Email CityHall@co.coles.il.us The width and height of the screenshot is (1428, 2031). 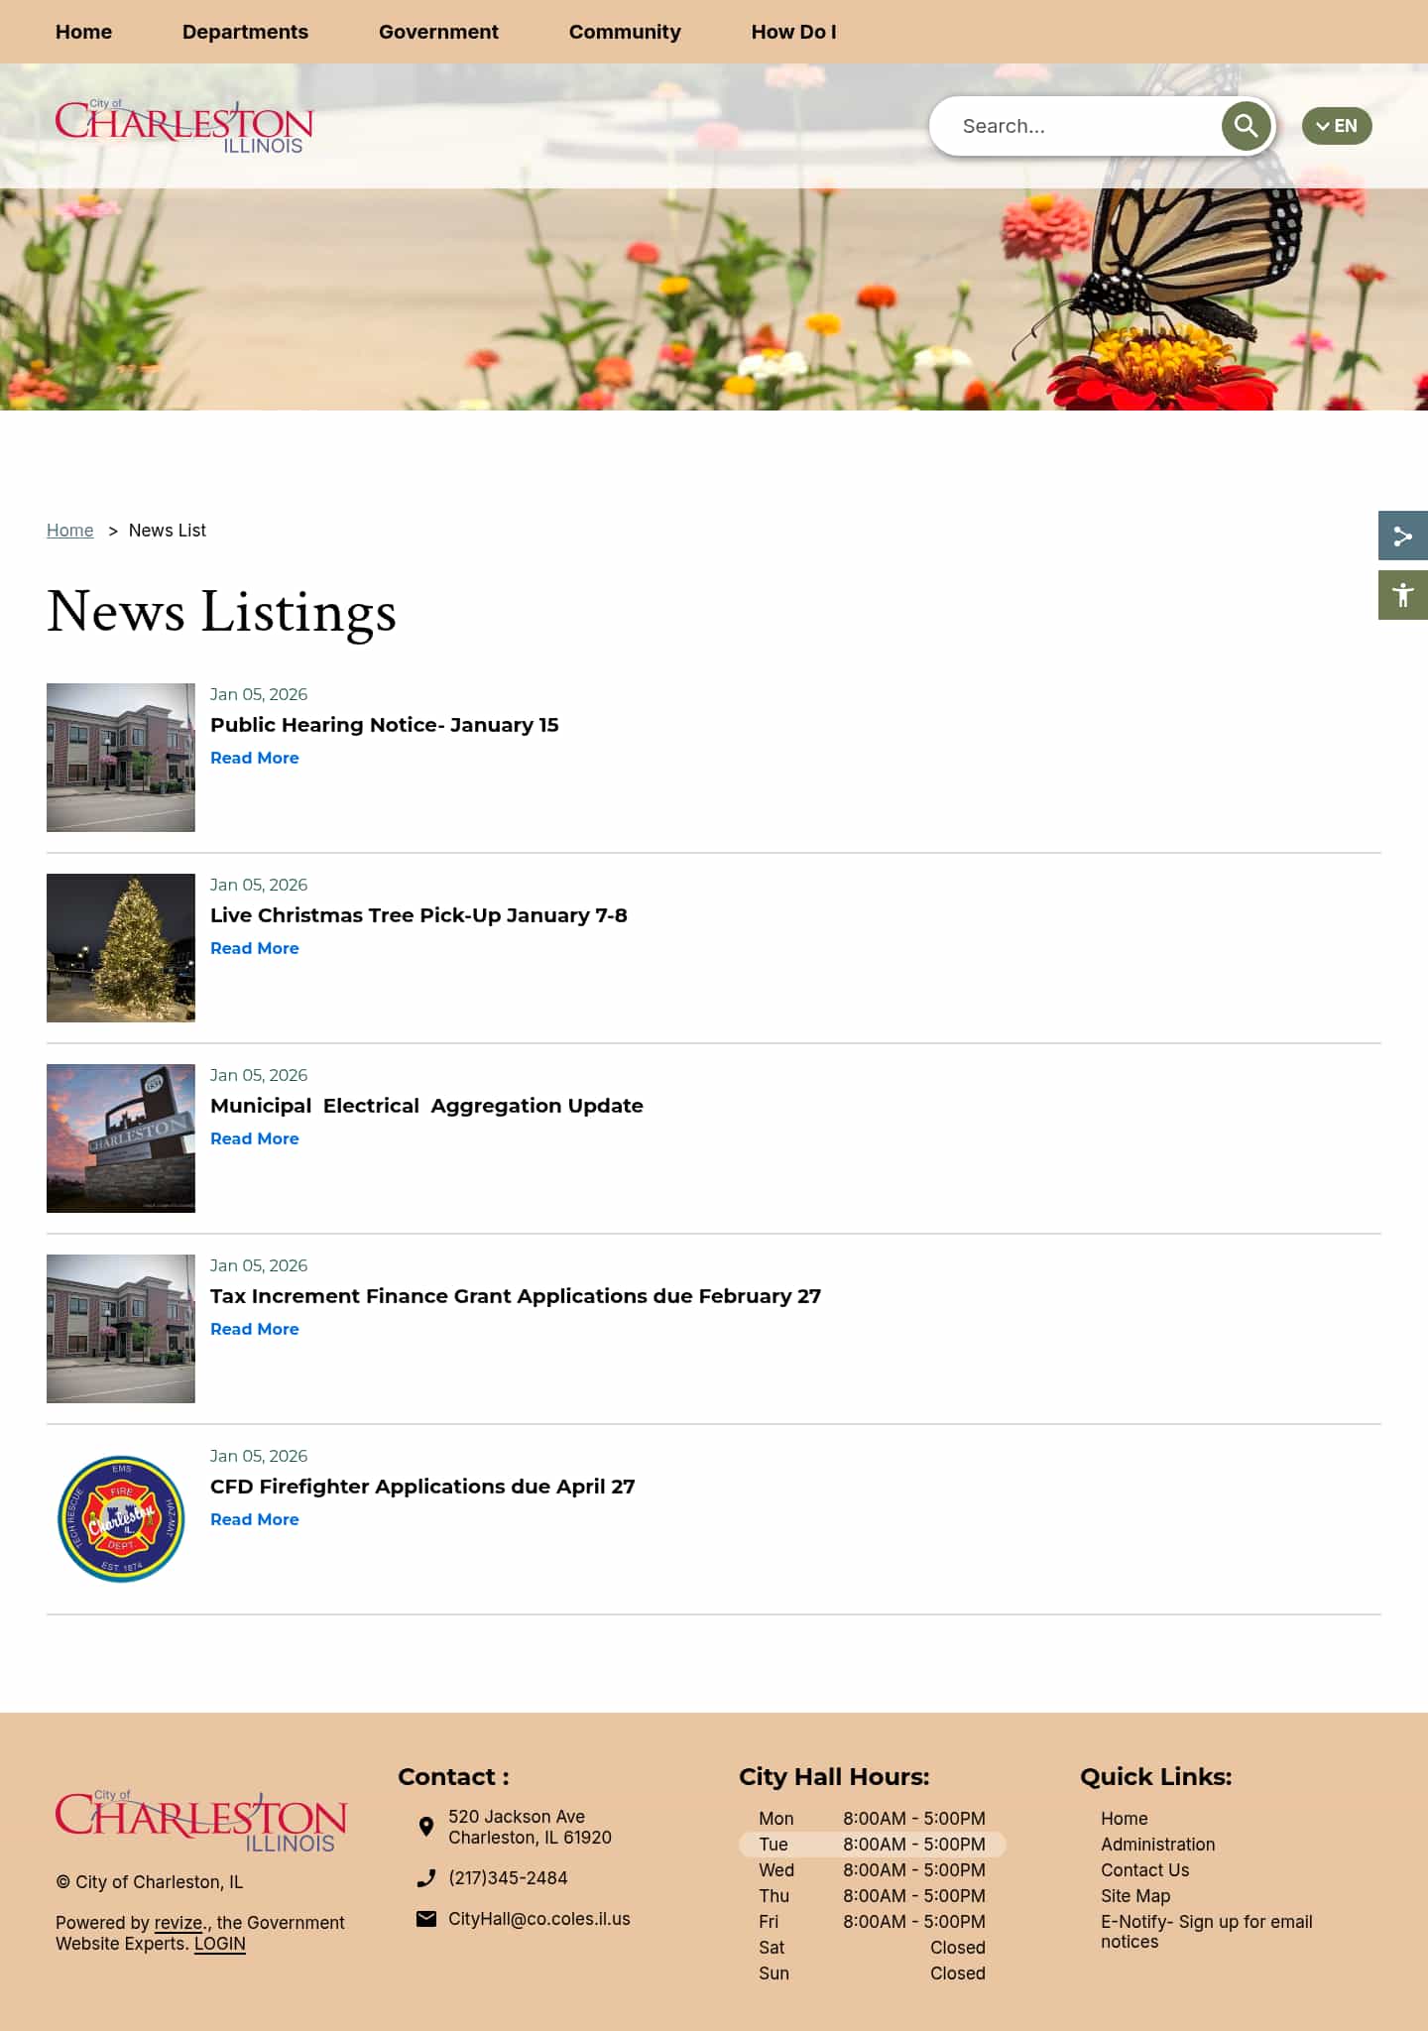[539, 1919]
